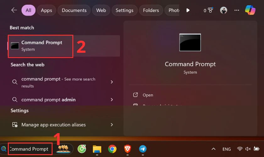Launch Copilot from the colorful icon
The height and width of the screenshot is (157, 264).
tap(250, 10)
